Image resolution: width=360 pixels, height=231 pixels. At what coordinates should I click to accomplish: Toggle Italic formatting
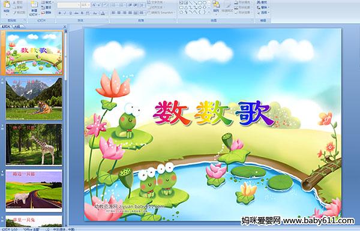coord(65,13)
